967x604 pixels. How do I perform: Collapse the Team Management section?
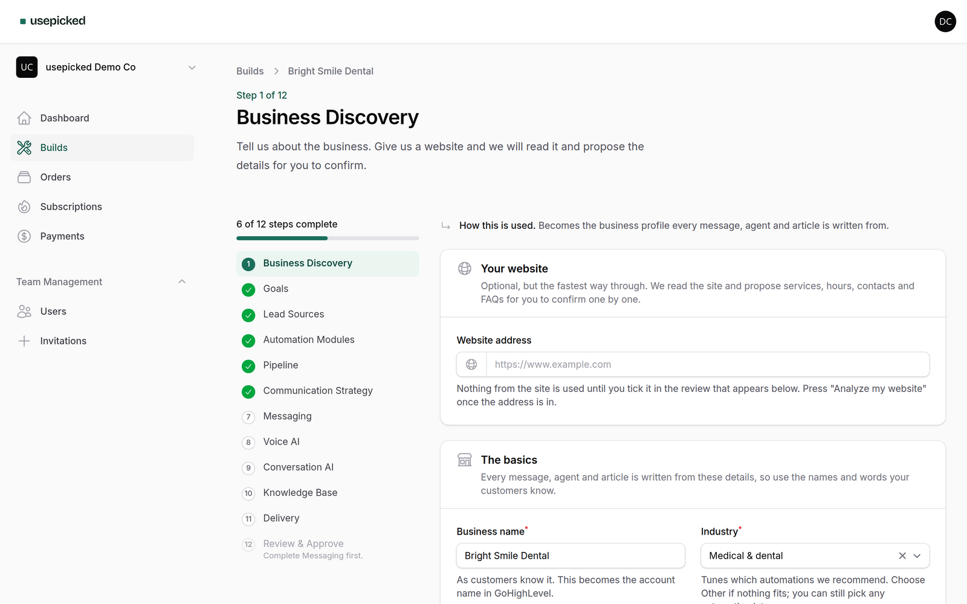click(x=182, y=282)
